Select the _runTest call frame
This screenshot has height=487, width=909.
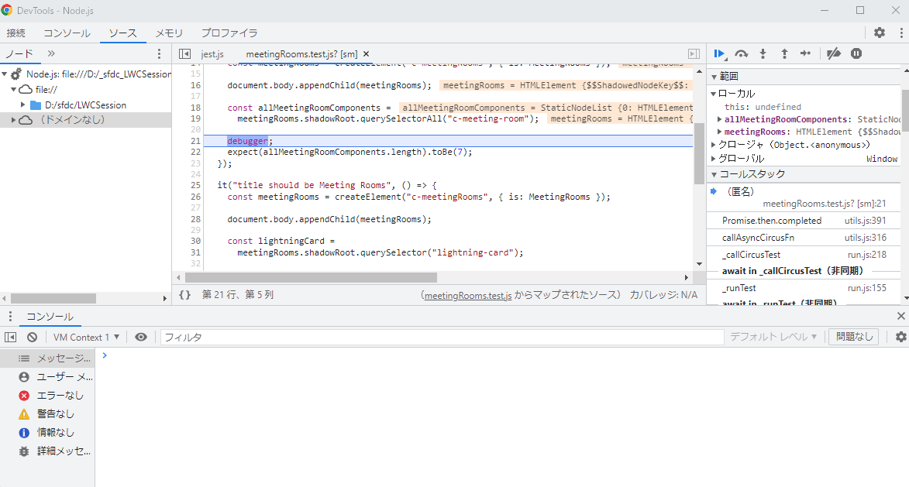[804, 288]
